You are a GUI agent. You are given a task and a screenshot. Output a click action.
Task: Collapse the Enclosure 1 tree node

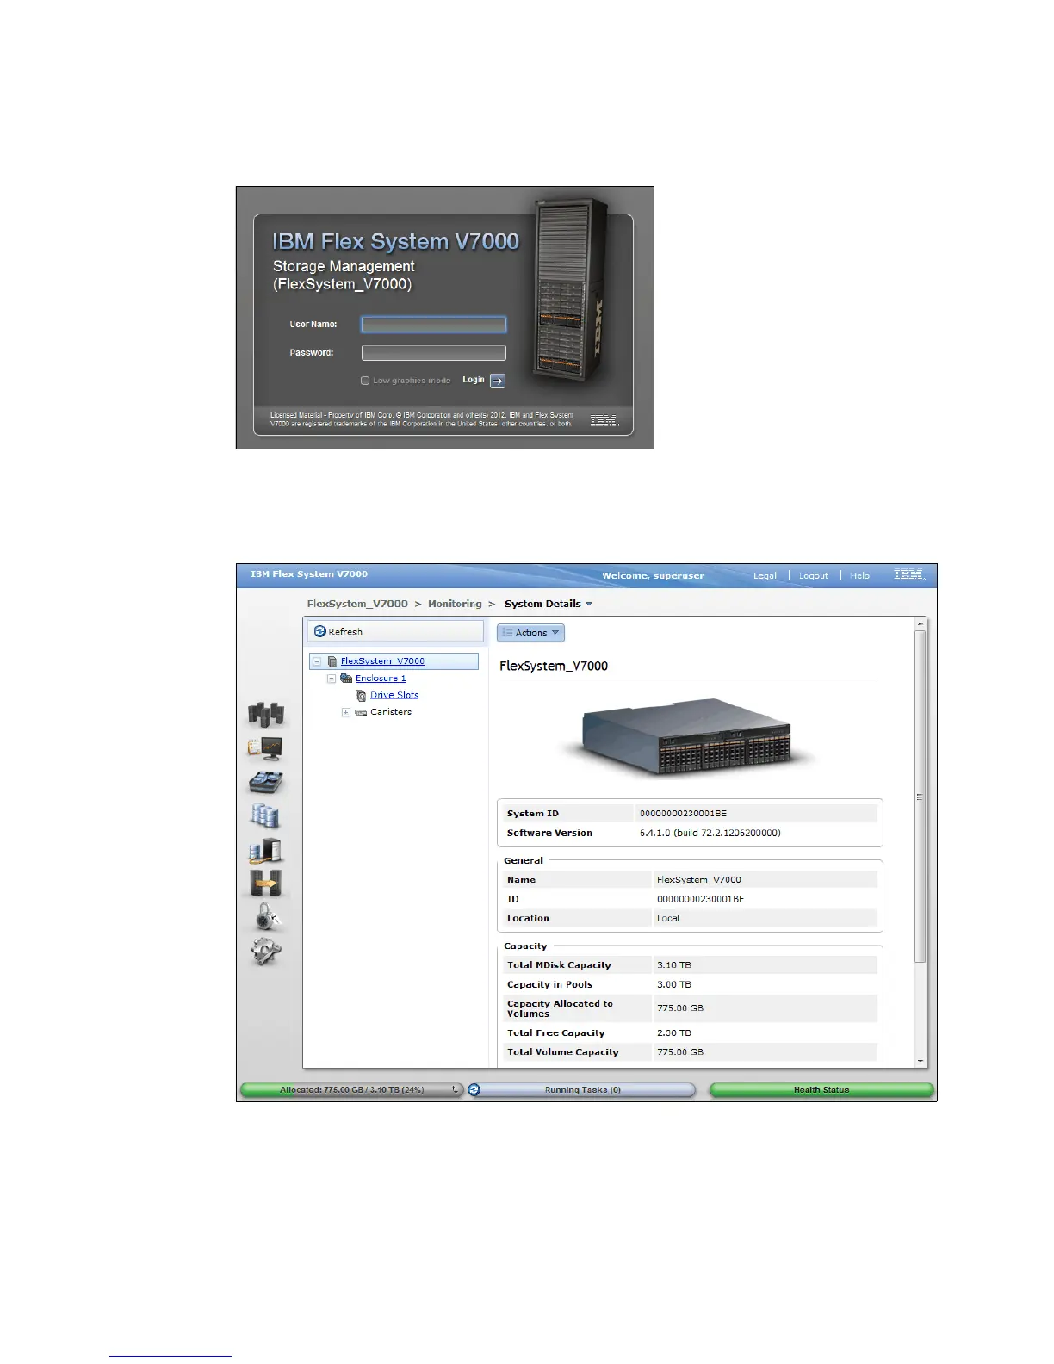(x=332, y=679)
